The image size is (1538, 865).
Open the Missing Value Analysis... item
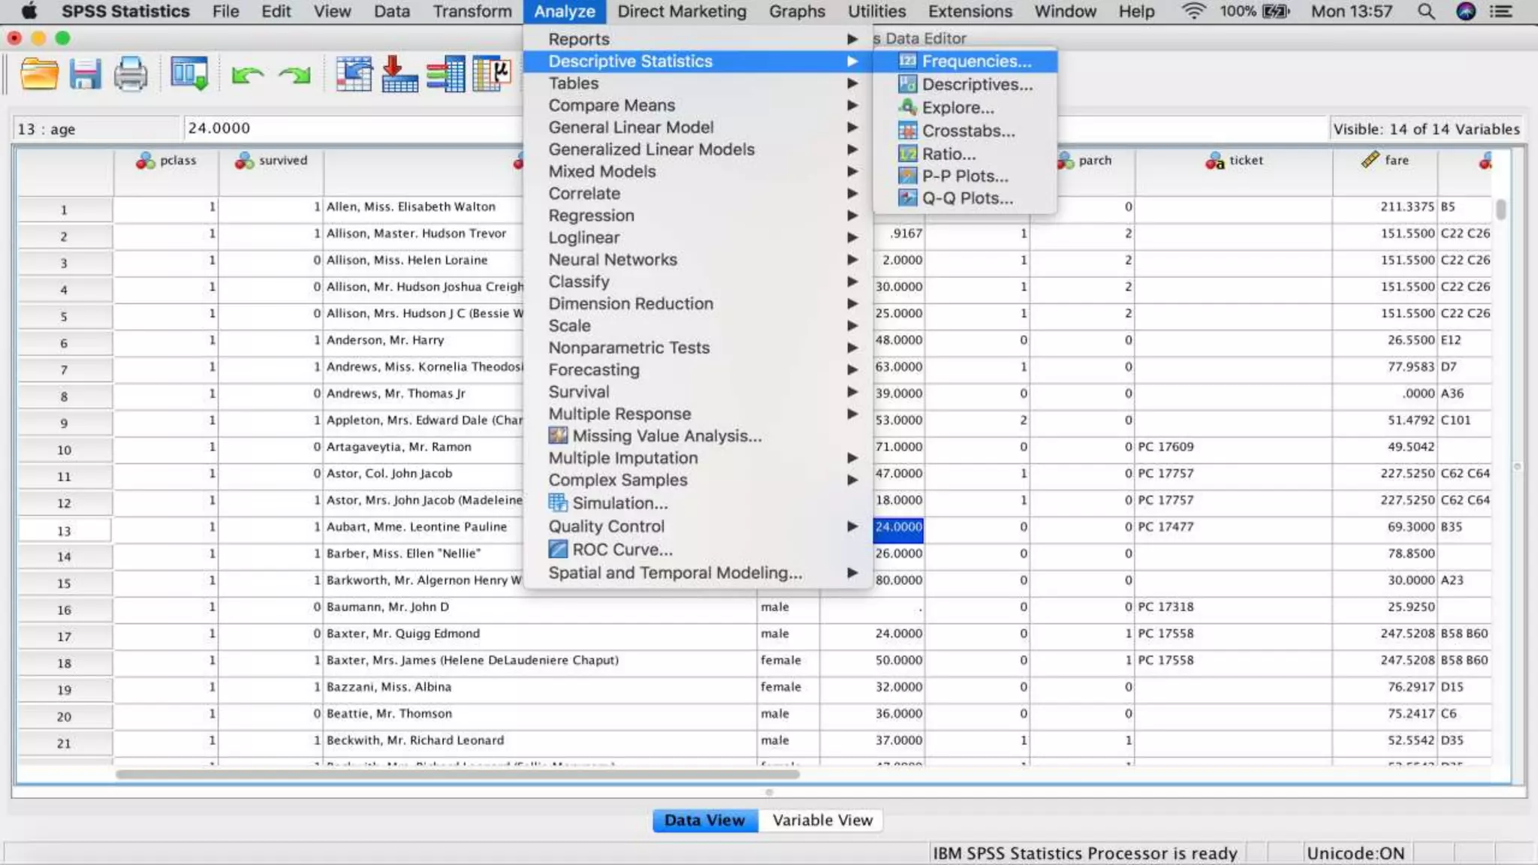[x=666, y=436]
